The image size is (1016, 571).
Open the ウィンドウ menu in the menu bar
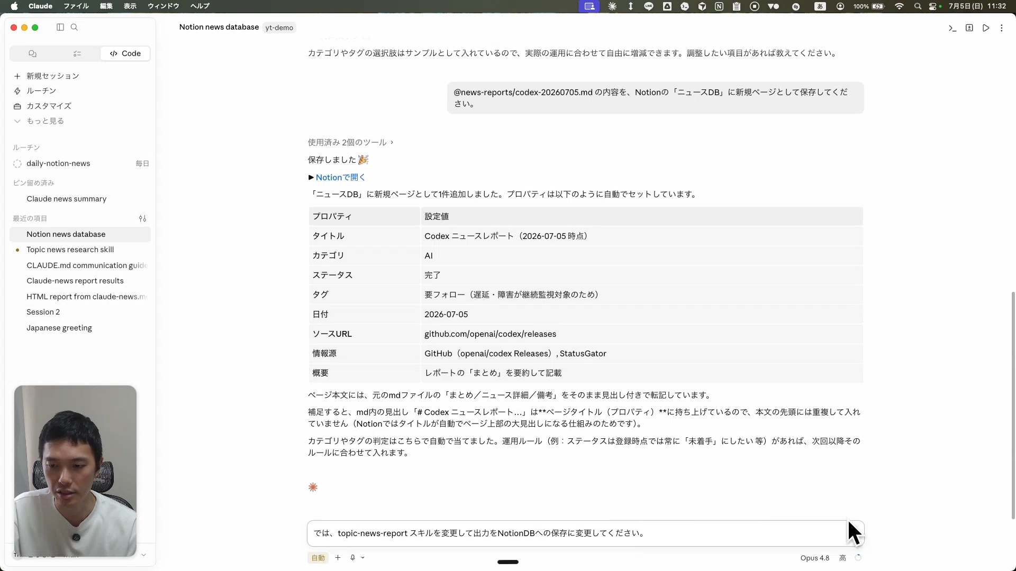point(164,6)
